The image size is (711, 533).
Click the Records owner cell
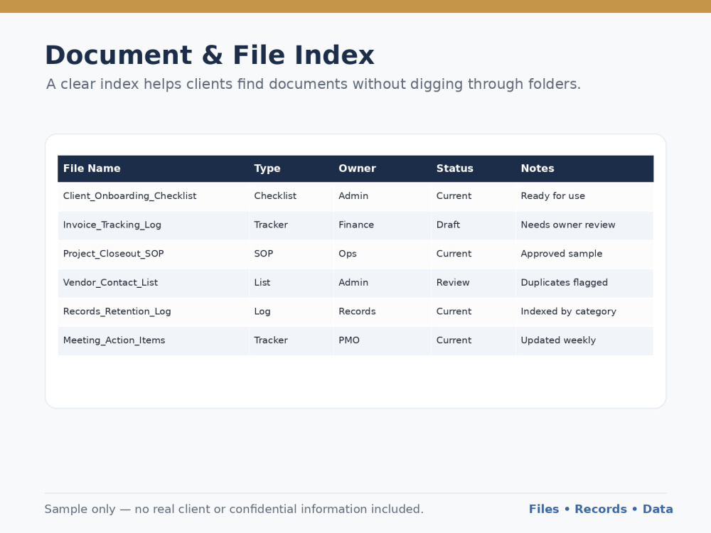(357, 311)
